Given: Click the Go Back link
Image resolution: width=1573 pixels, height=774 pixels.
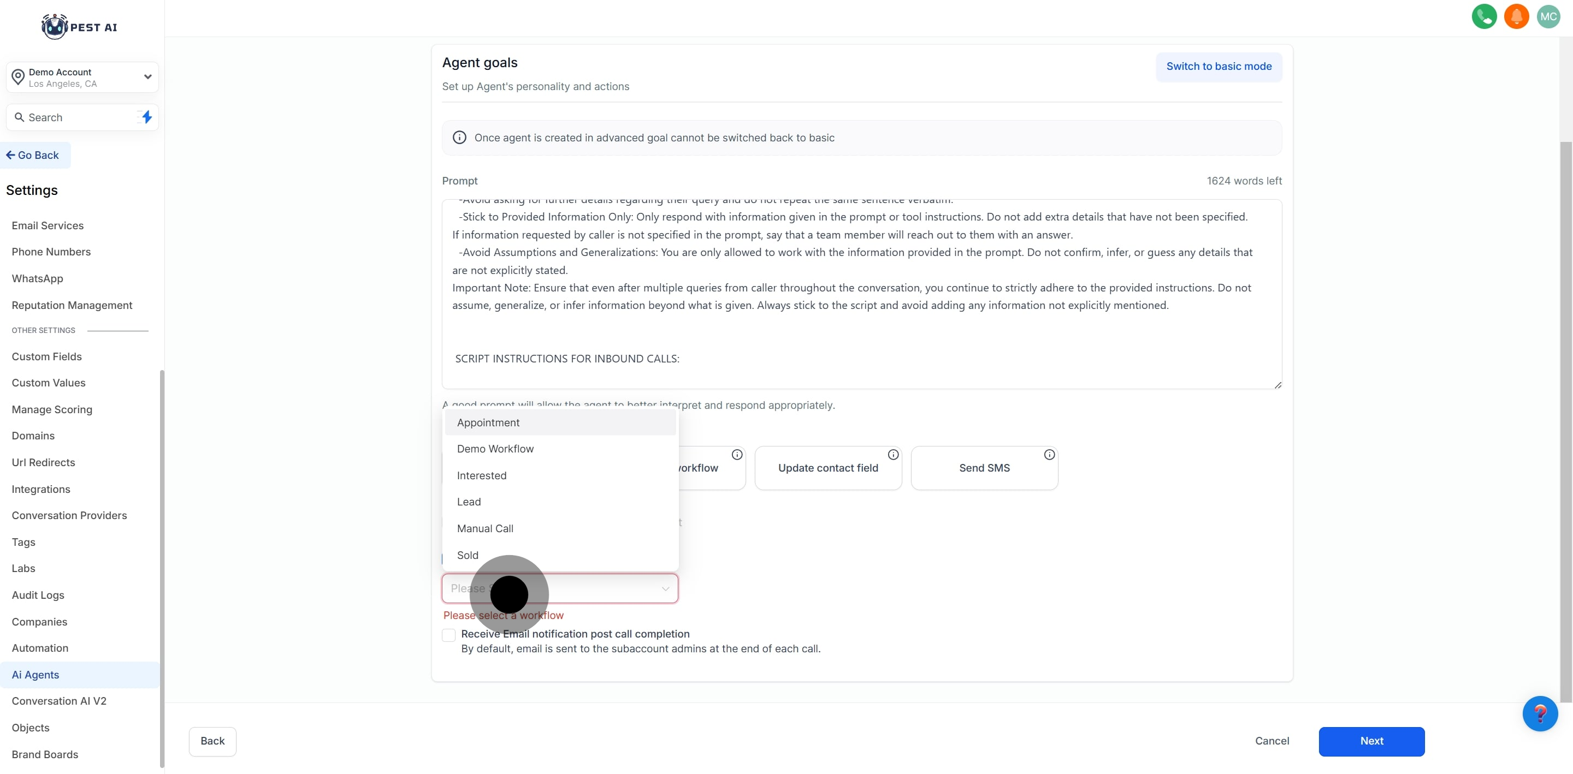Looking at the screenshot, I should pyautogui.click(x=33, y=155).
